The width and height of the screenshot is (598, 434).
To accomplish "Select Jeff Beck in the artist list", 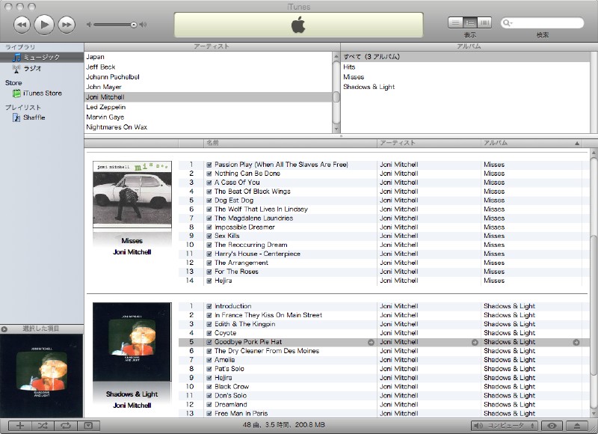I will point(209,67).
